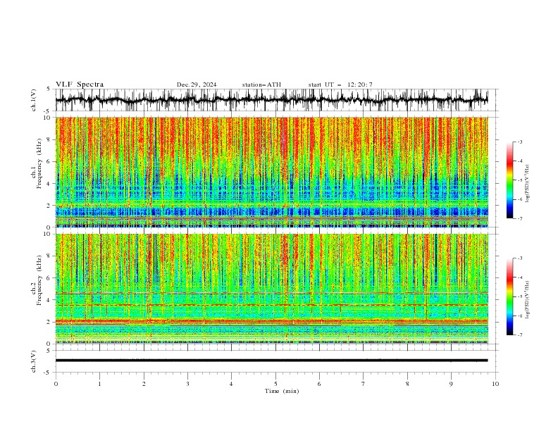Click the "4" kHz tick on ch.2 frequency axis

point(49,300)
